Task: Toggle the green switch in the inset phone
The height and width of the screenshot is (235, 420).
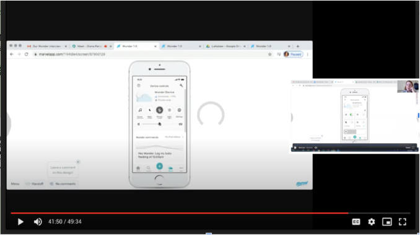Action: click(351, 115)
